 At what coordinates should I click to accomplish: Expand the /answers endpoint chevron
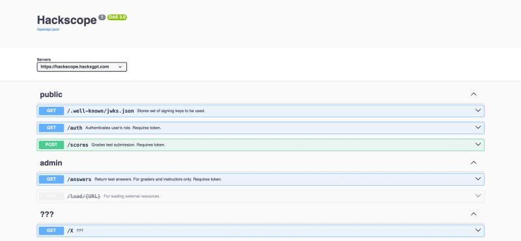tap(478, 179)
